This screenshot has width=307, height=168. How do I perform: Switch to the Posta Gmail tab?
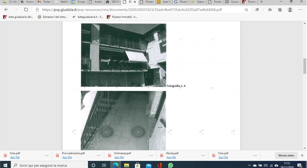click(45, 2)
